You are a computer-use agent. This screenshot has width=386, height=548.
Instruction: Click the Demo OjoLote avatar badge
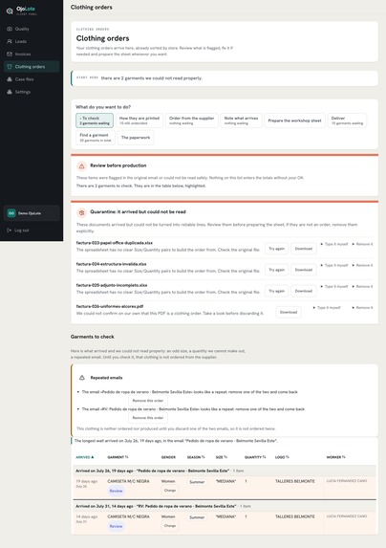tap(11, 213)
